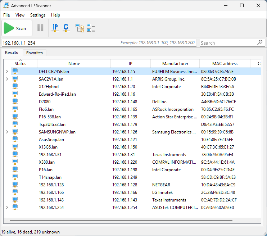Switch to the Favorites tab
The image size is (267, 236).
pos(35,53)
